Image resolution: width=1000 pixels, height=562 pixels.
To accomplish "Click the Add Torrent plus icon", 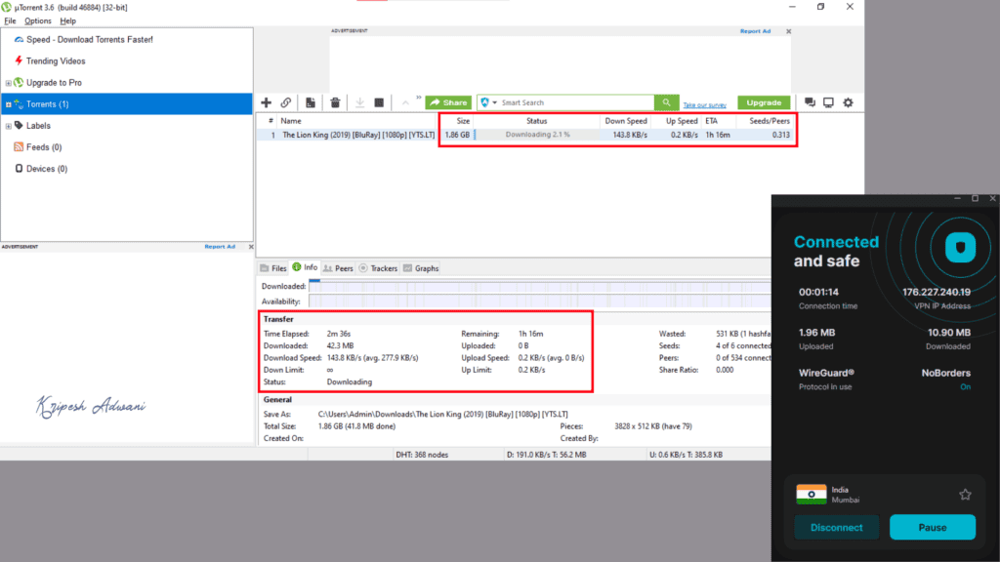I will coord(266,101).
